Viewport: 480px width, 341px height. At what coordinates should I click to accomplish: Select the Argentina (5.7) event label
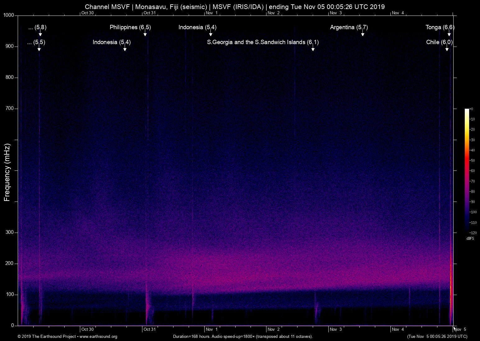coord(349,27)
